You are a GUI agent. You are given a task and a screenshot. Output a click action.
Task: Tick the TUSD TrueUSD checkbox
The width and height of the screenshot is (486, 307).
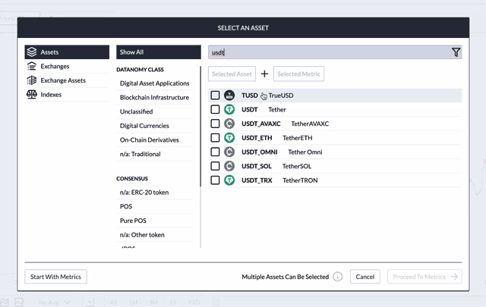[x=215, y=96]
